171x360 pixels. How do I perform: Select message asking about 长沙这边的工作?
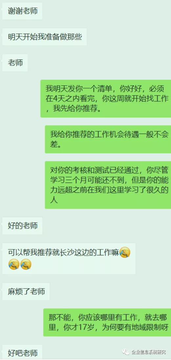(x=69, y=259)
